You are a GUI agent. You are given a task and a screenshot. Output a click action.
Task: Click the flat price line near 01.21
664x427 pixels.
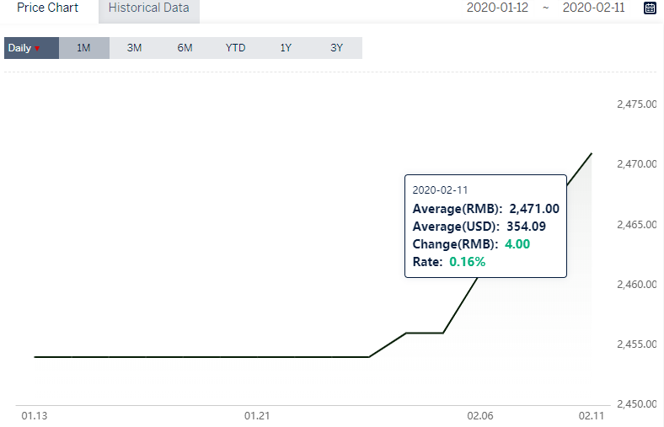pos(257,357)
